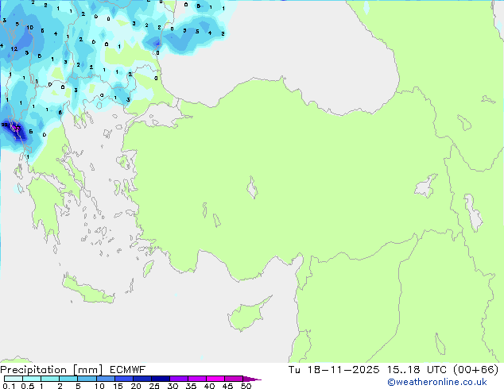This screenshot has width=504, height=389.
Task: Click the island of Cyprus on the map
Action: click(x=246, y=316)
